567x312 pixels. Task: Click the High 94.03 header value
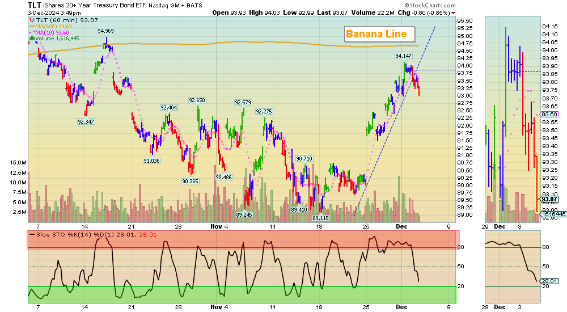(264, 12)
